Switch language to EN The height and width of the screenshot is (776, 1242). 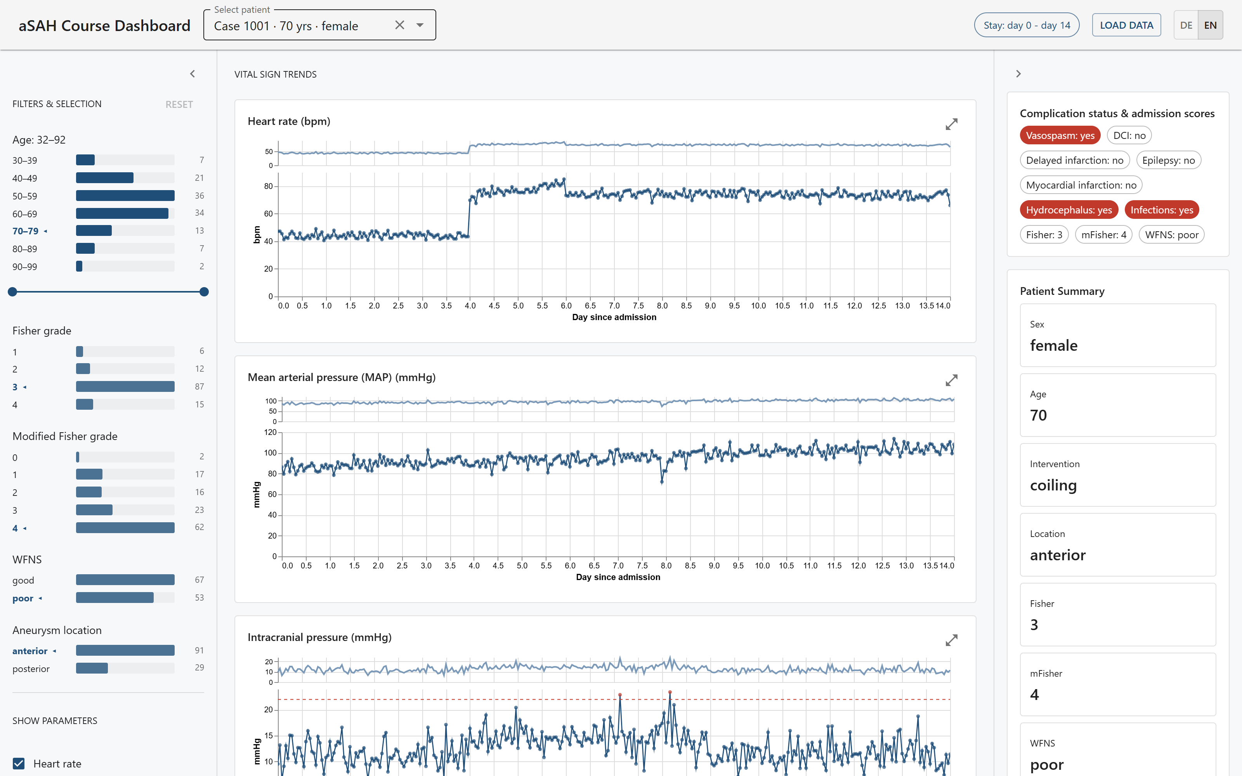click(x=1210, y=25)
